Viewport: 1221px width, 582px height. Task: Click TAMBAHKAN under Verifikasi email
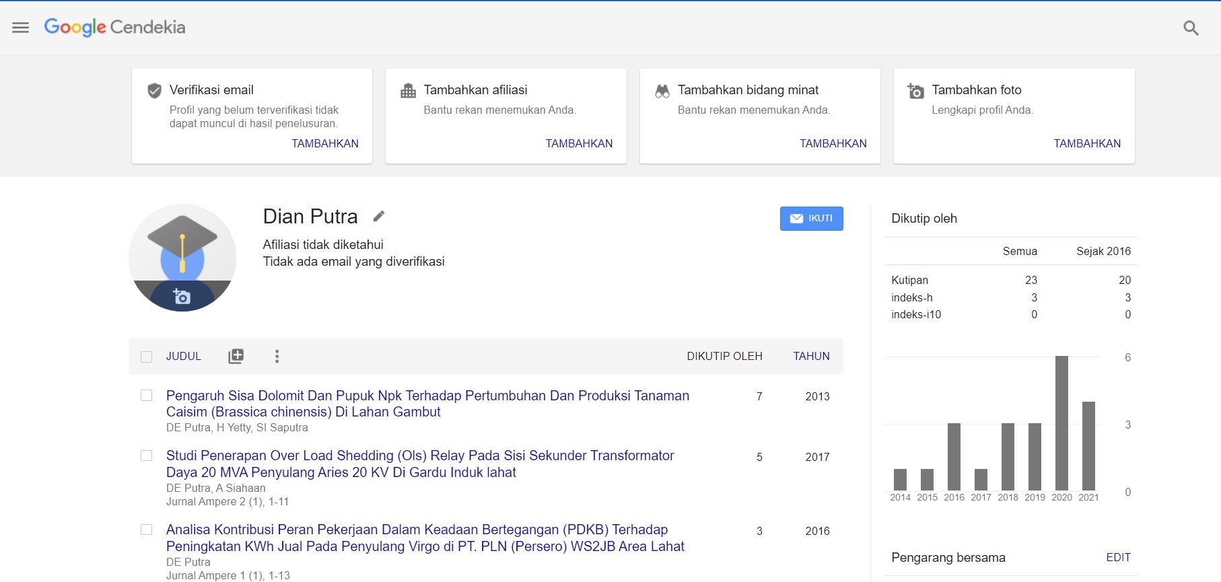(325, 143)
